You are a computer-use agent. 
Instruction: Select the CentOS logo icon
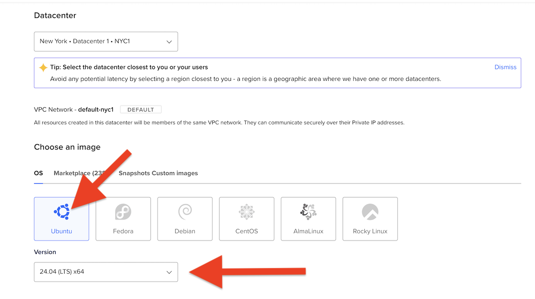(x=247, y=212)
